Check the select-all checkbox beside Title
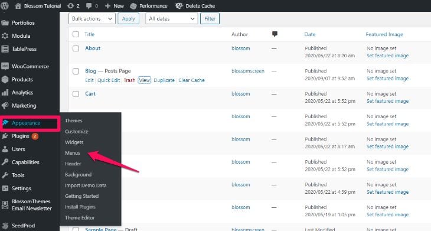The width and height of the screenshot is (431, 231). pyautogui.click(x=76, y=34)
